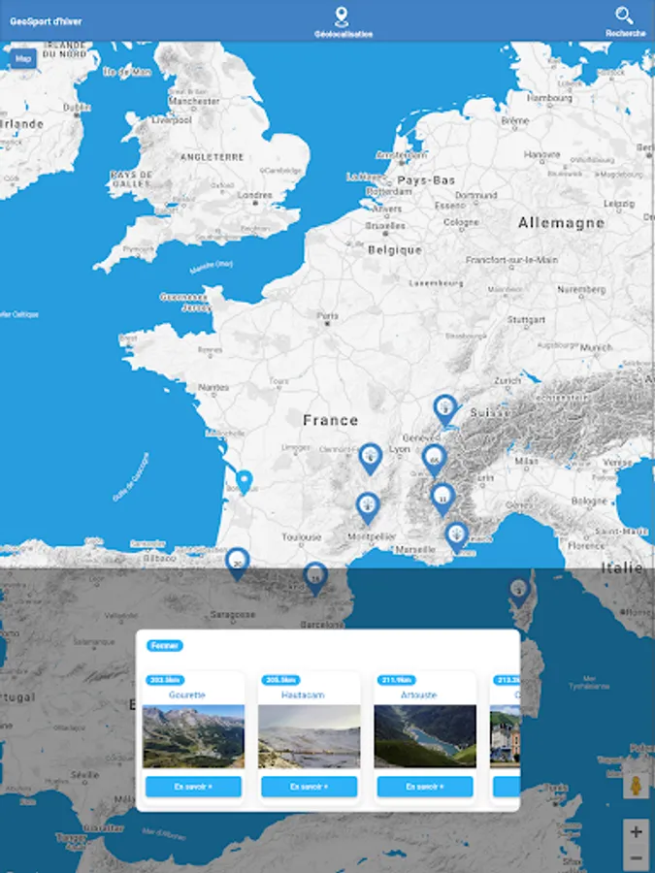Viewport: 655px width, 873px height.
Task: Click the cluster marker east of Marseille
Action: pos(457,536)
